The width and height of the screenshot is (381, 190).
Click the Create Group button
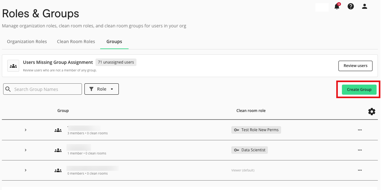pyautogui.click(x=359, y=89)
